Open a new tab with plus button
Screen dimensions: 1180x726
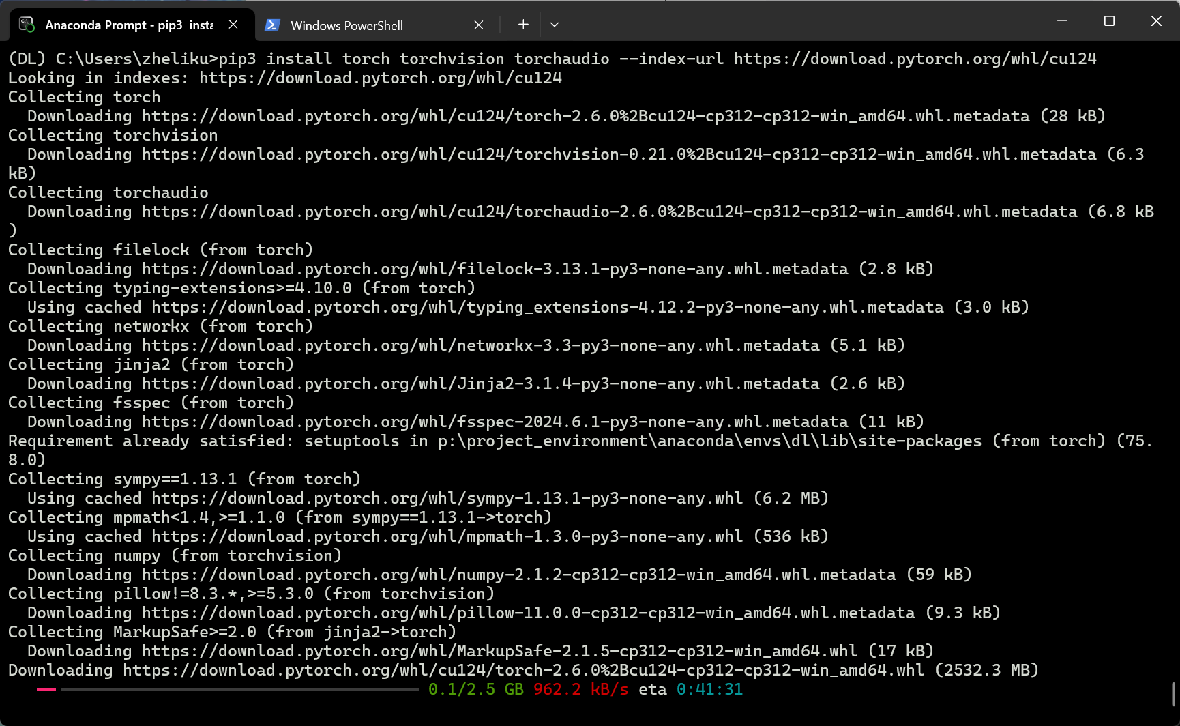coord(523,25)
